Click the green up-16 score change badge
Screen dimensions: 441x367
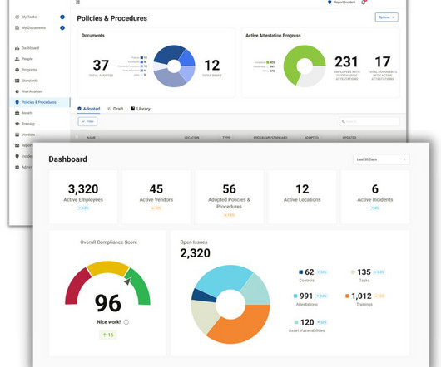(108, 335)
